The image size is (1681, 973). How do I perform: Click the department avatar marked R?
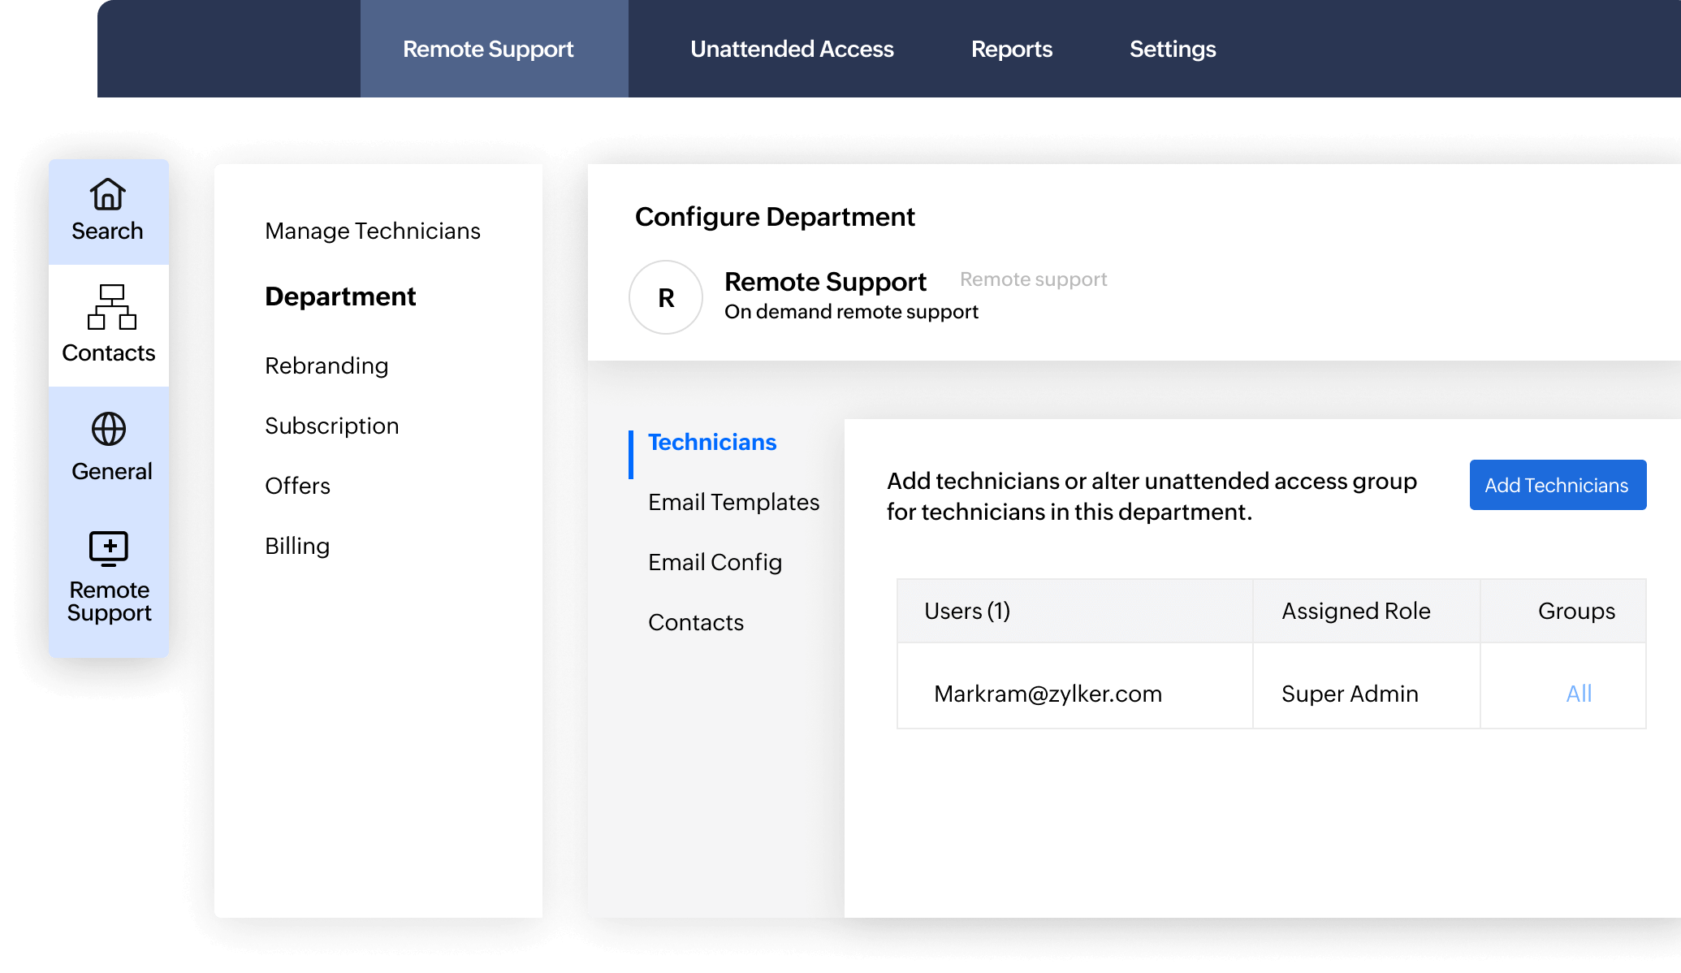665,297
